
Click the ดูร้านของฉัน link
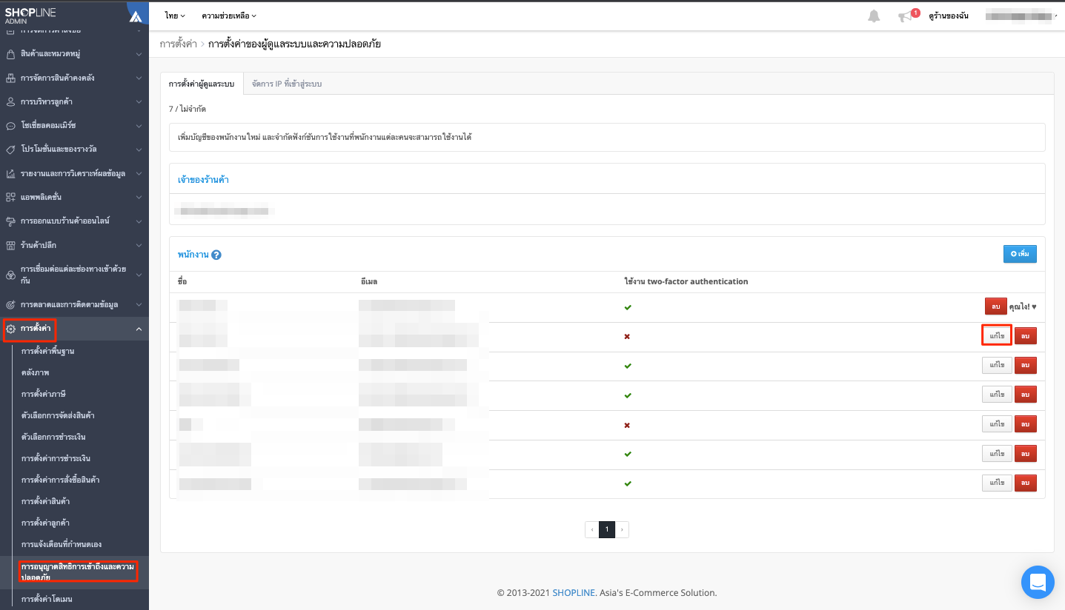pyautogui.click(x=949, y=16)
